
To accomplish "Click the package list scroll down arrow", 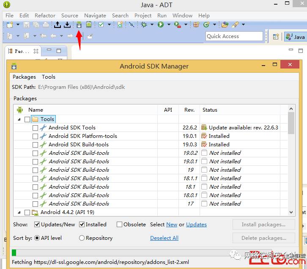I will [x=291, y=212].
